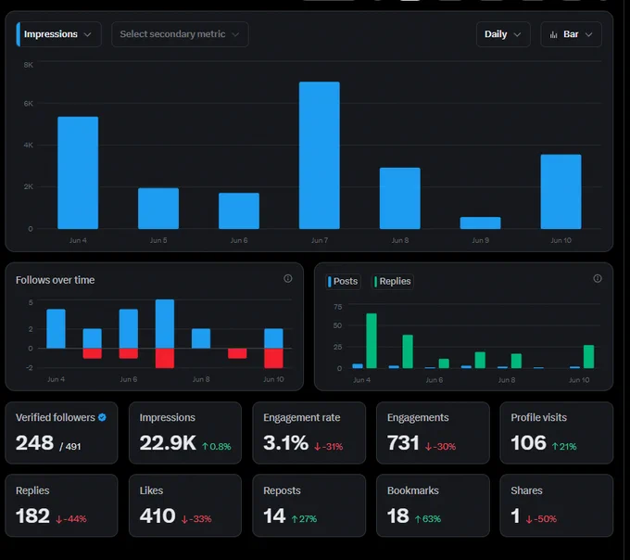Click the verified badge icon next to Verified followers
This screenshot has height=560, width=630.
[x=102, y=417]
